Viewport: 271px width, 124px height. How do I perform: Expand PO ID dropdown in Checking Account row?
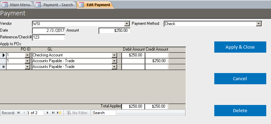click(x=28, y=55)
